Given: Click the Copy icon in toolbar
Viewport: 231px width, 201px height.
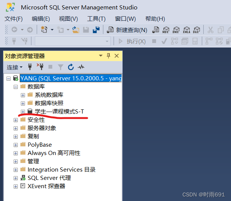Looking at the screenshot, I should (x=220, y=30).
